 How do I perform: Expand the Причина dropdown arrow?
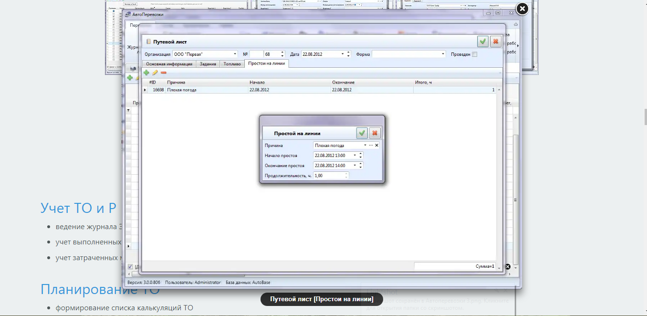[365, 145]
